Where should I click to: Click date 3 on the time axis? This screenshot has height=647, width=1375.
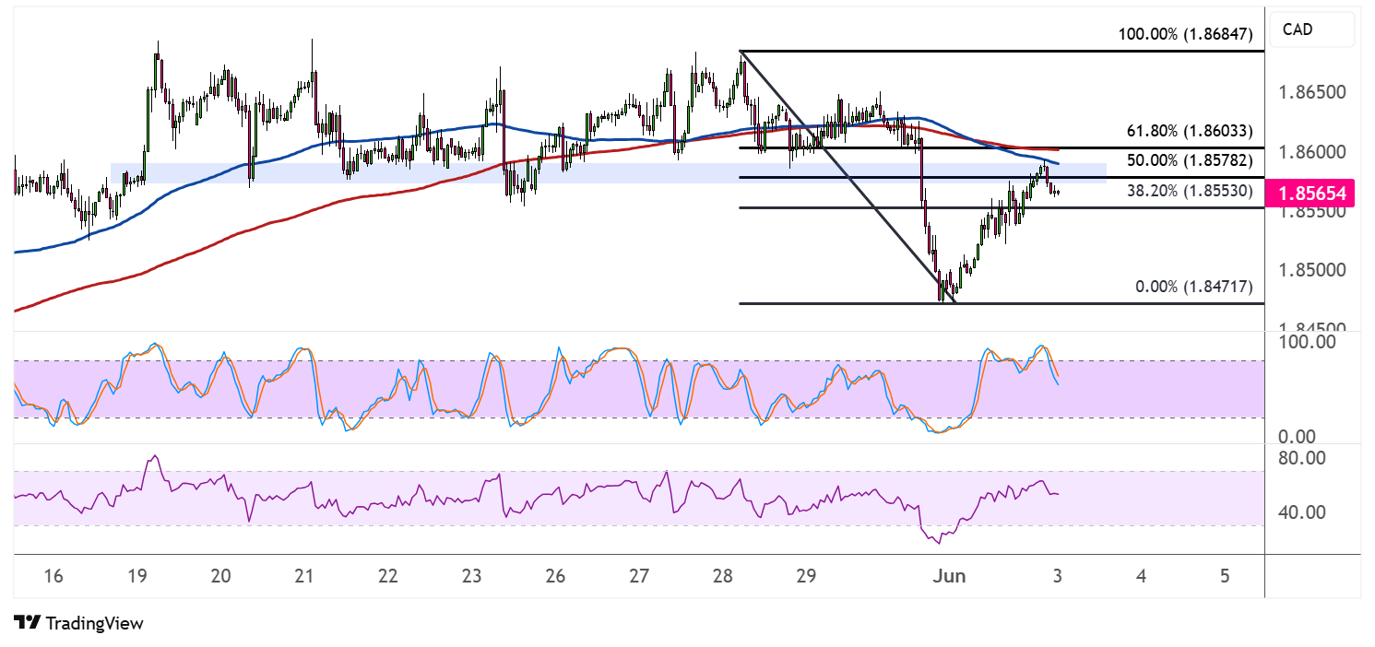1057,577
